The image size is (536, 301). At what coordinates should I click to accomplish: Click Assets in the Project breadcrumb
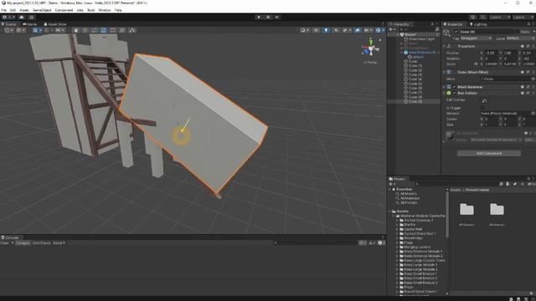click(456, 190)
